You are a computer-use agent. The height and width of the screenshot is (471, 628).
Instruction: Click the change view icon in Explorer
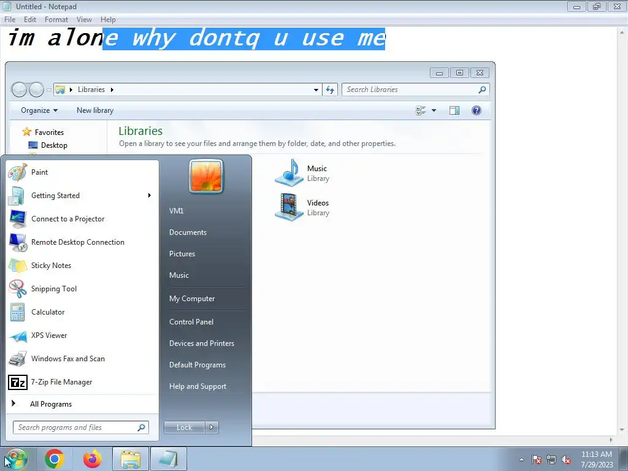click(421, 110)
